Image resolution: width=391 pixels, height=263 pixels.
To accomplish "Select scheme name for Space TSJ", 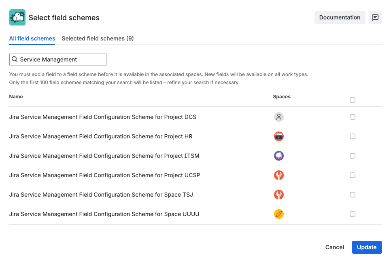I will [101, 195].
